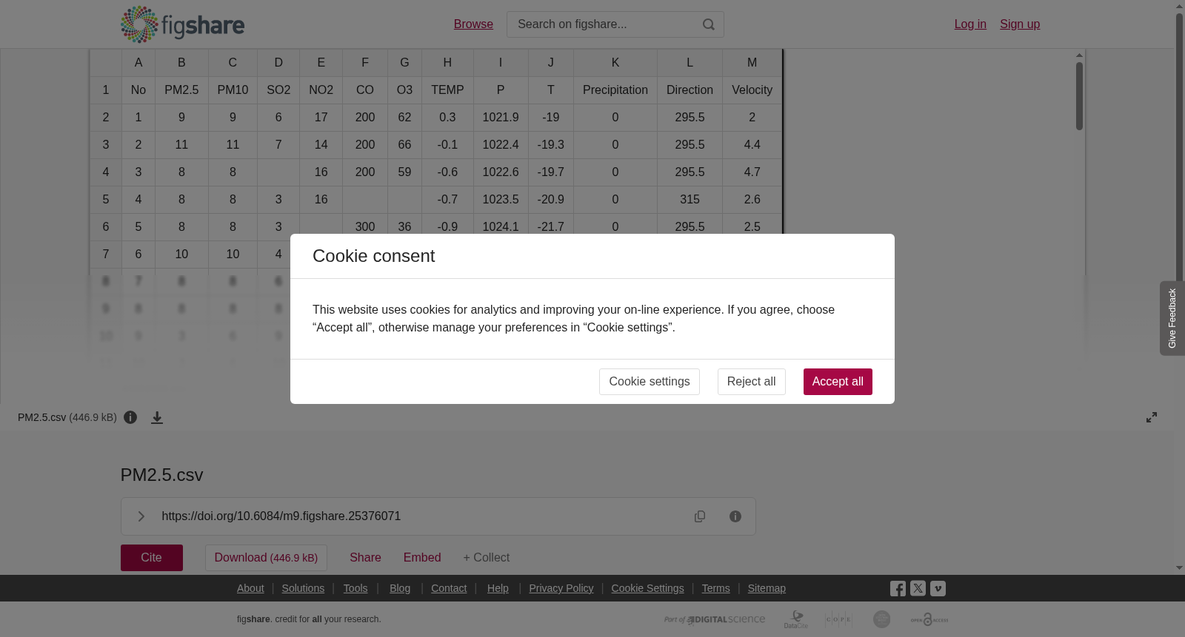Click the preview pane scrollbar thumb

coord(1080,96)
